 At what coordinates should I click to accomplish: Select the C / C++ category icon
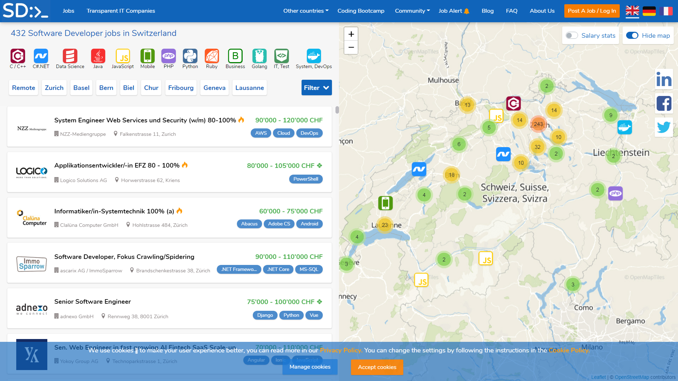(18, 56)
